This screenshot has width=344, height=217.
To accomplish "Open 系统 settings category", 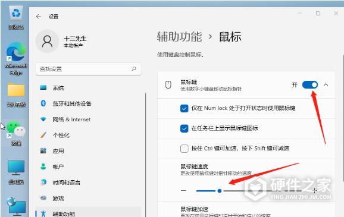I will pyautogui.click(x=88, y=88).
